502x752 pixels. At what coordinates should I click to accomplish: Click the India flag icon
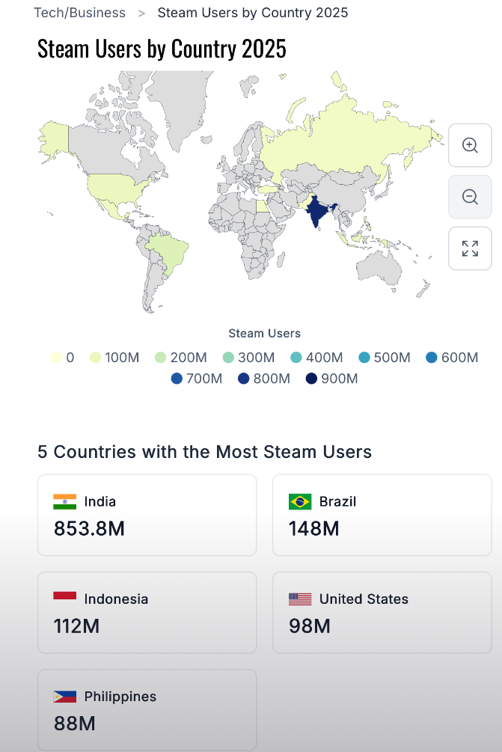65,501
